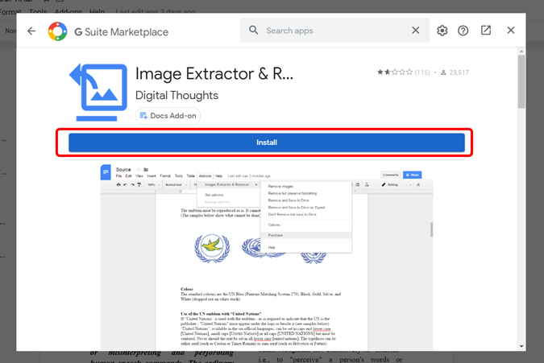The height and width of the screenshot is (363, 544).
Task: Click the add-on preview screenshot
Action: pyautogui.click(x=267, y=256)
